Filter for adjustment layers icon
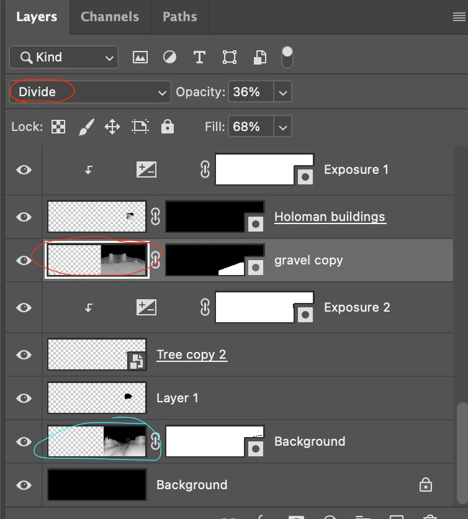Viewport: 468px width, 519px height. point(170,57)
